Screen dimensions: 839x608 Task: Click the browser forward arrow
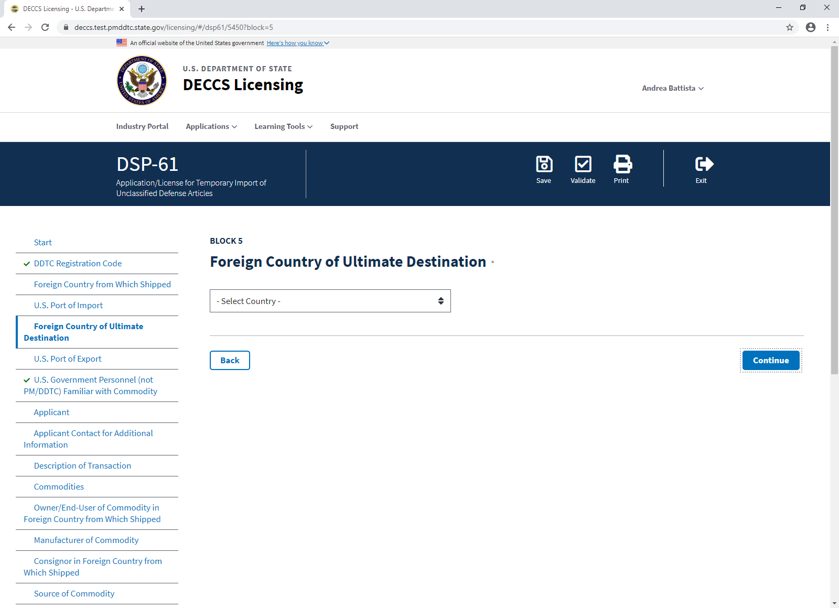point(28,27)
